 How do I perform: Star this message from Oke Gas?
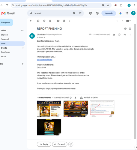pos(114,34)
